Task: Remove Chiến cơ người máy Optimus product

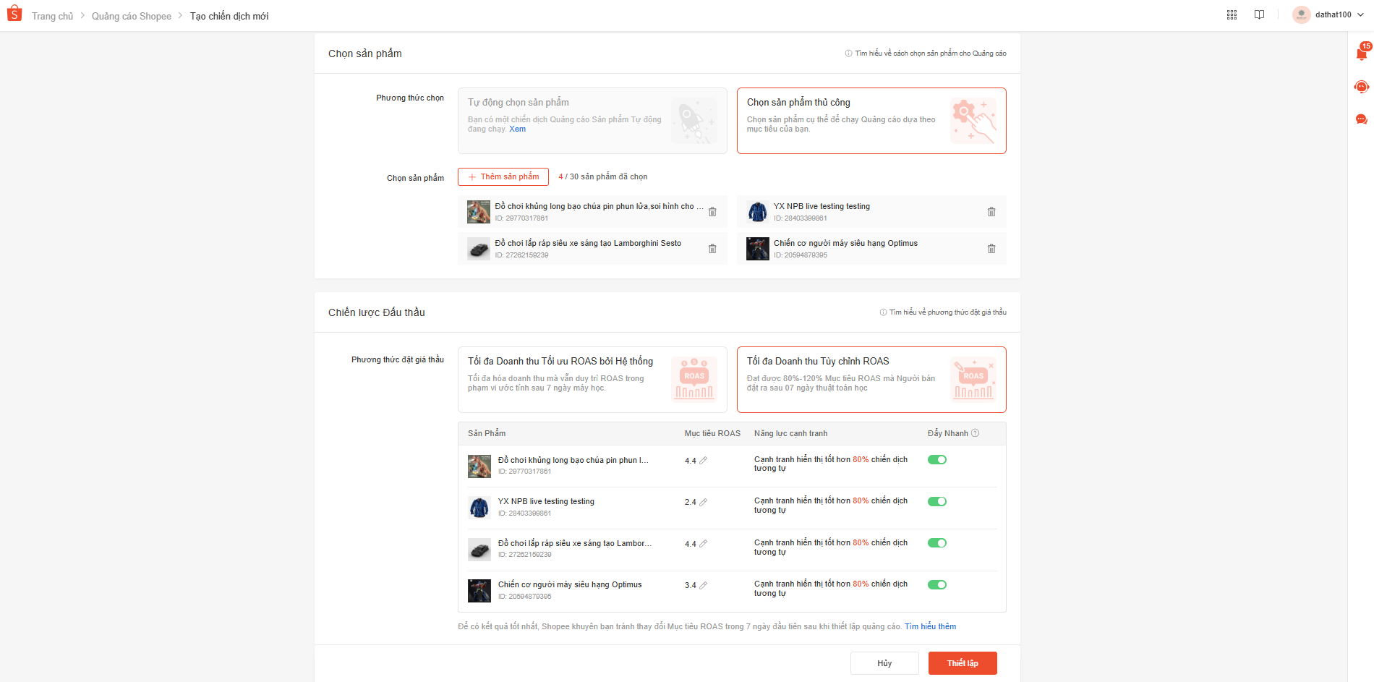Action: click(991, 249)
